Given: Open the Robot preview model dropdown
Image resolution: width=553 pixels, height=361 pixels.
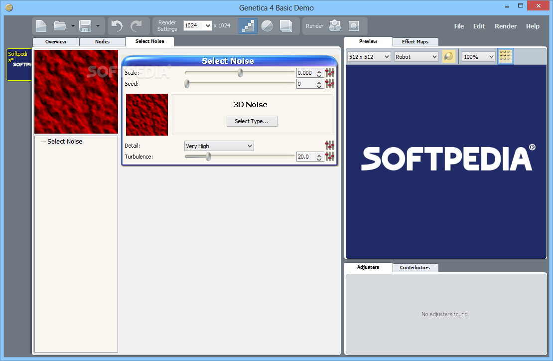Looking at the screenshot, I should point(416,56).
